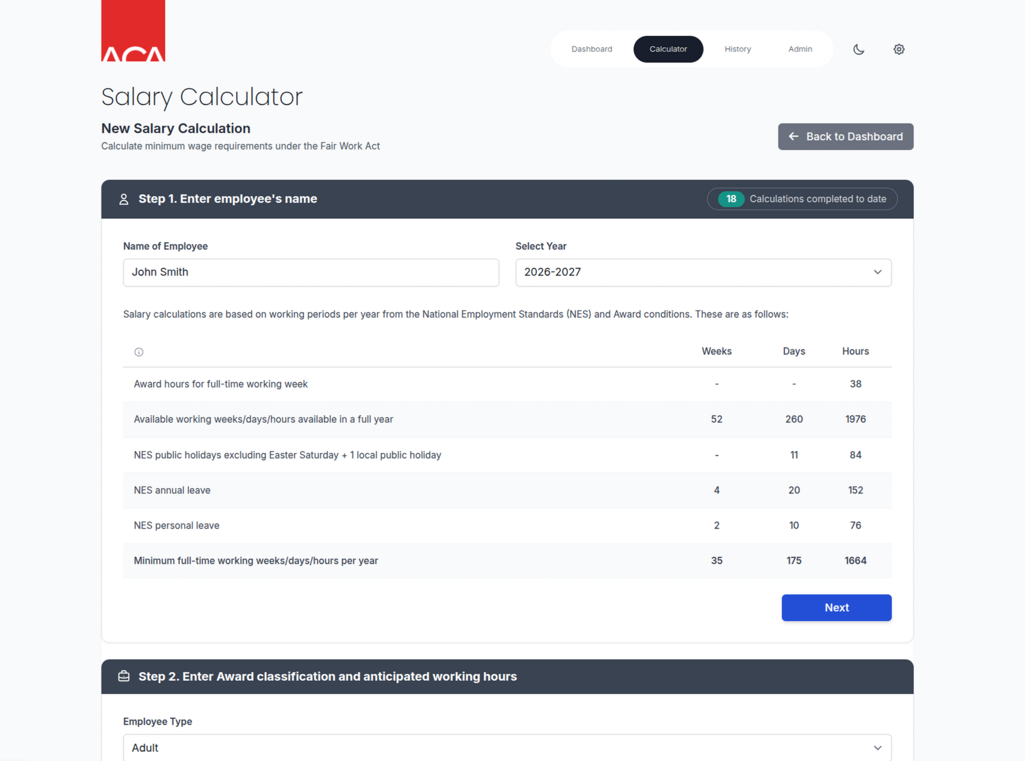Click the arrow in Back to Dashboard

(794, 137)
